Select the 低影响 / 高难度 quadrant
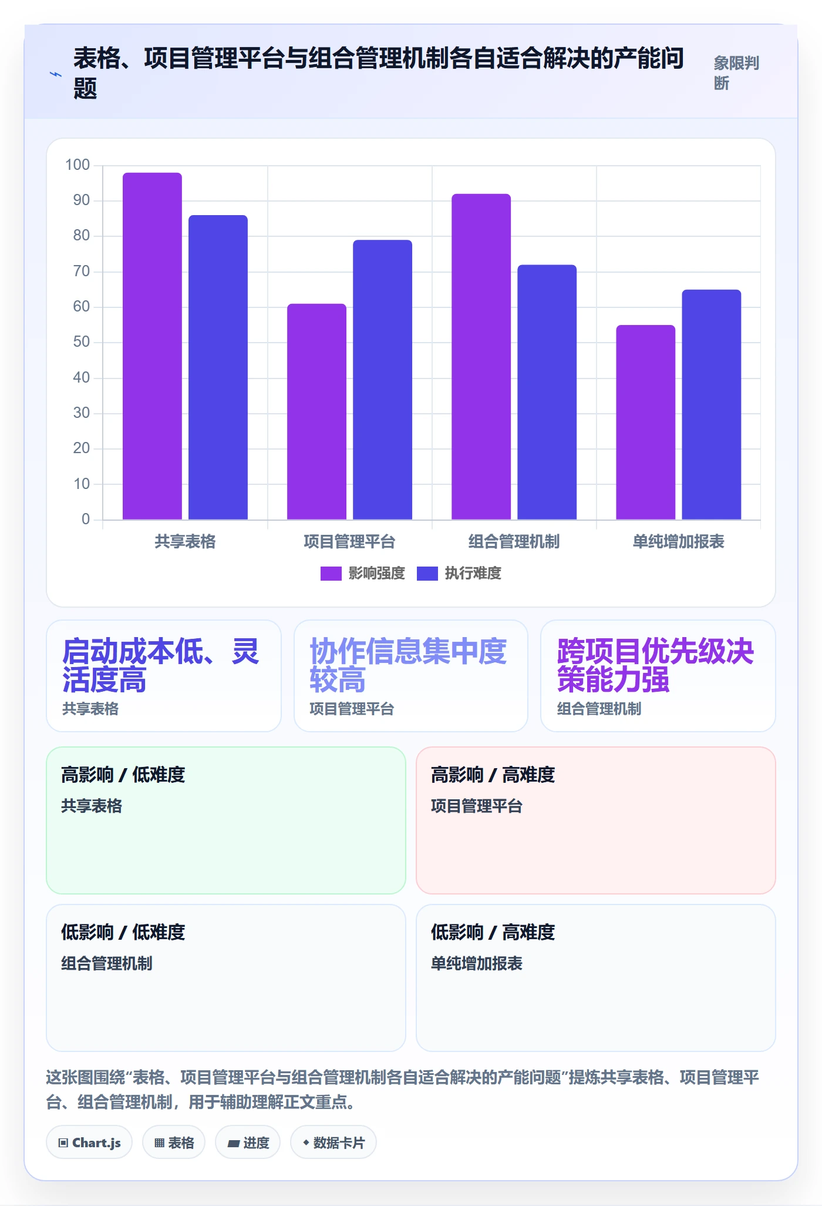 point(596,978)
